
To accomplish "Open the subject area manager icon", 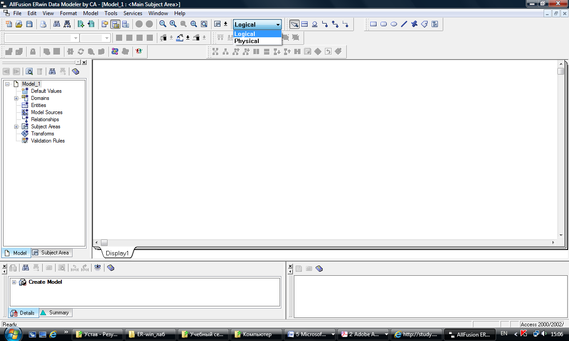I will click(x=217, y=24).
